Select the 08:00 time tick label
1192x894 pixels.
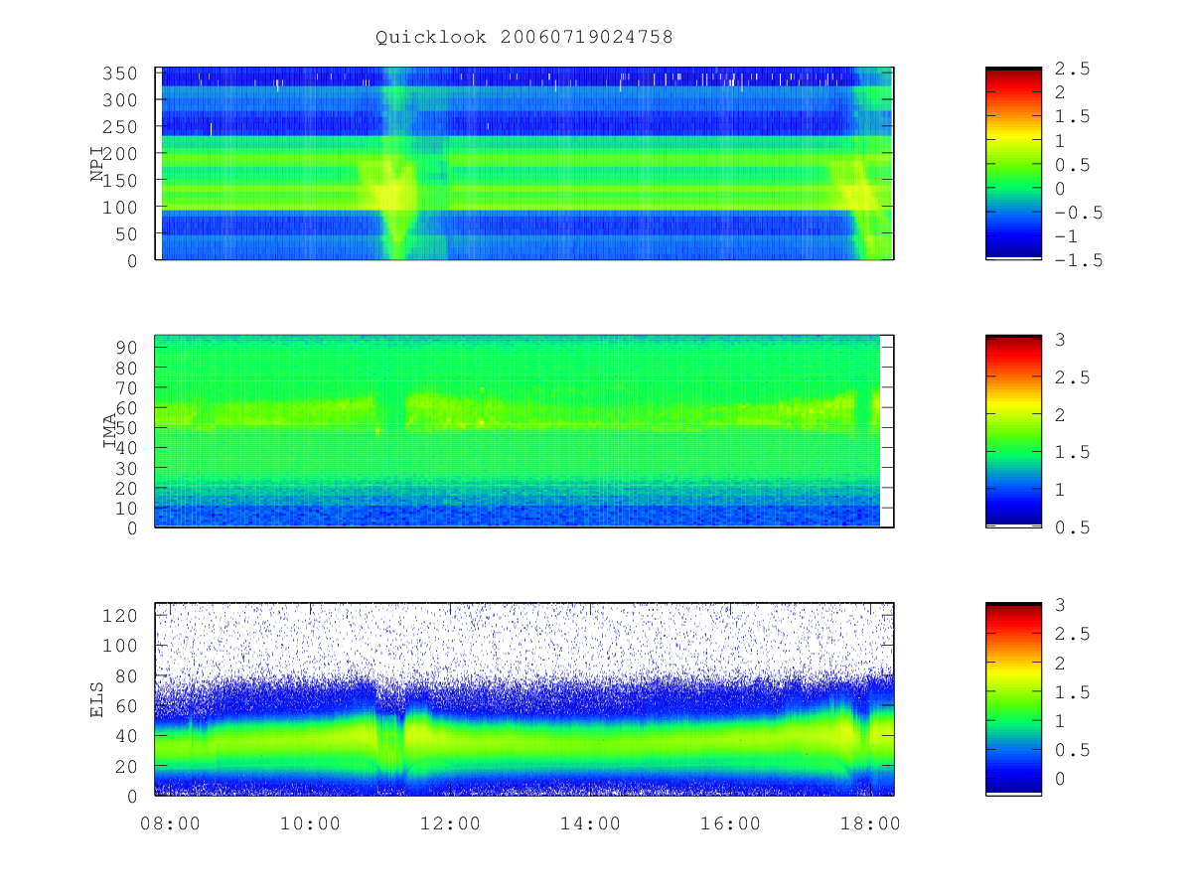coord(170,823)
